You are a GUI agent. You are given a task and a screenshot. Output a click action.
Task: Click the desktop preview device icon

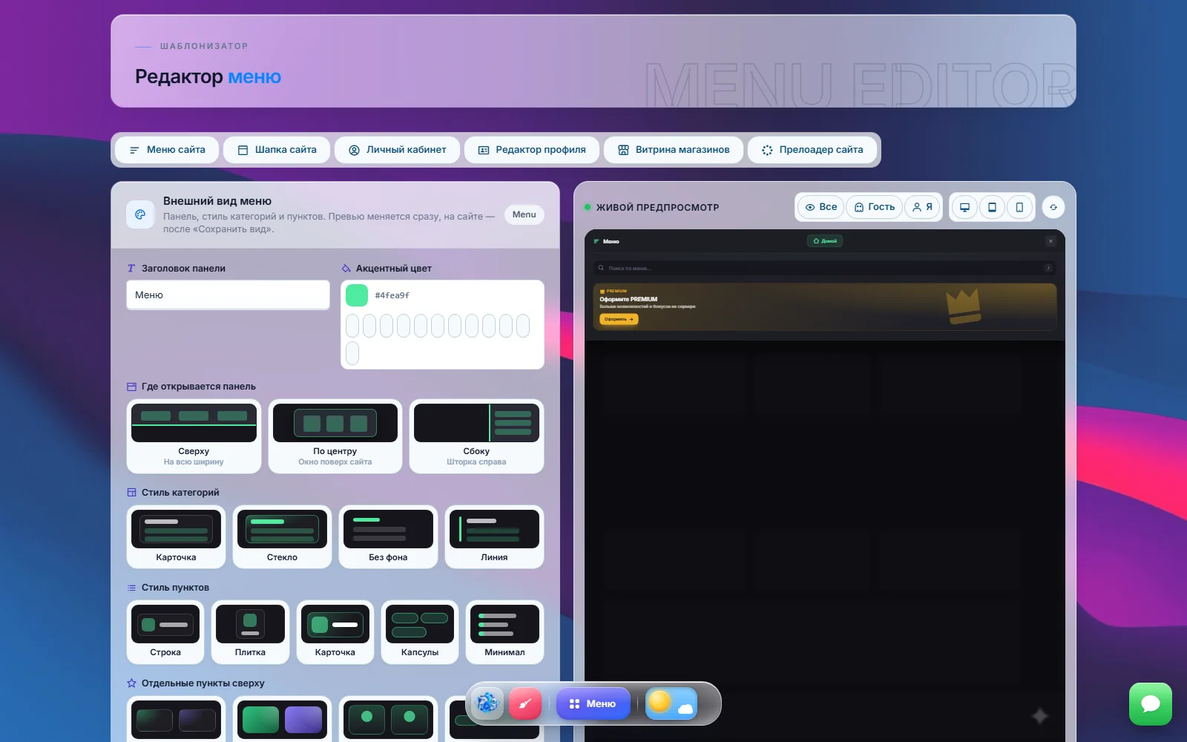[x=964, y=207]
